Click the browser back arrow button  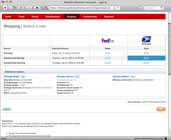[5, 8]
